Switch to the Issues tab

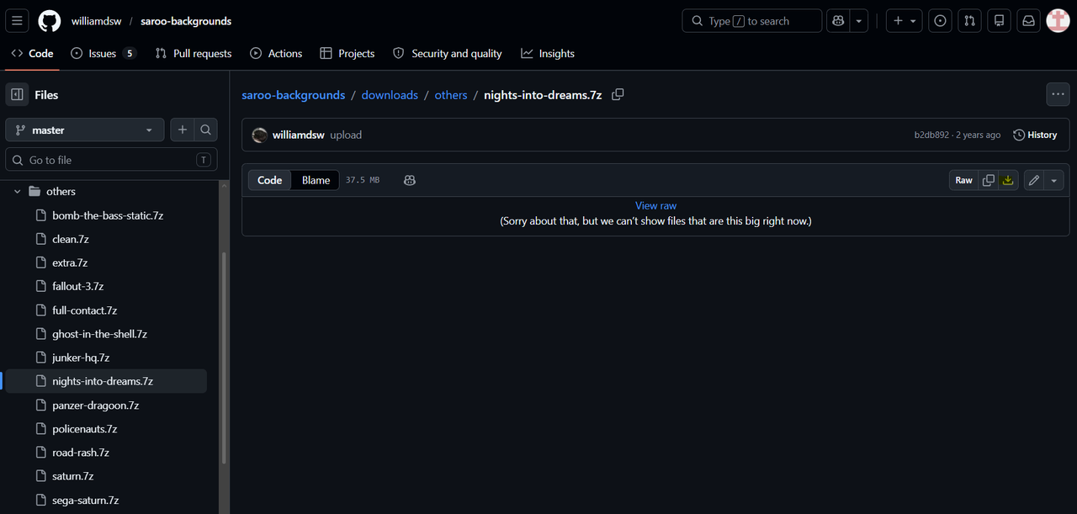click(x=103, y=53)
